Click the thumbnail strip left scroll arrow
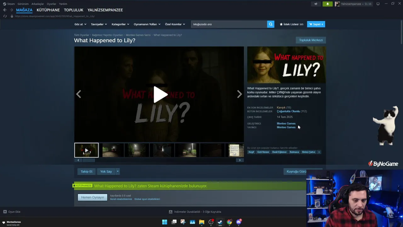 (78, 160)
